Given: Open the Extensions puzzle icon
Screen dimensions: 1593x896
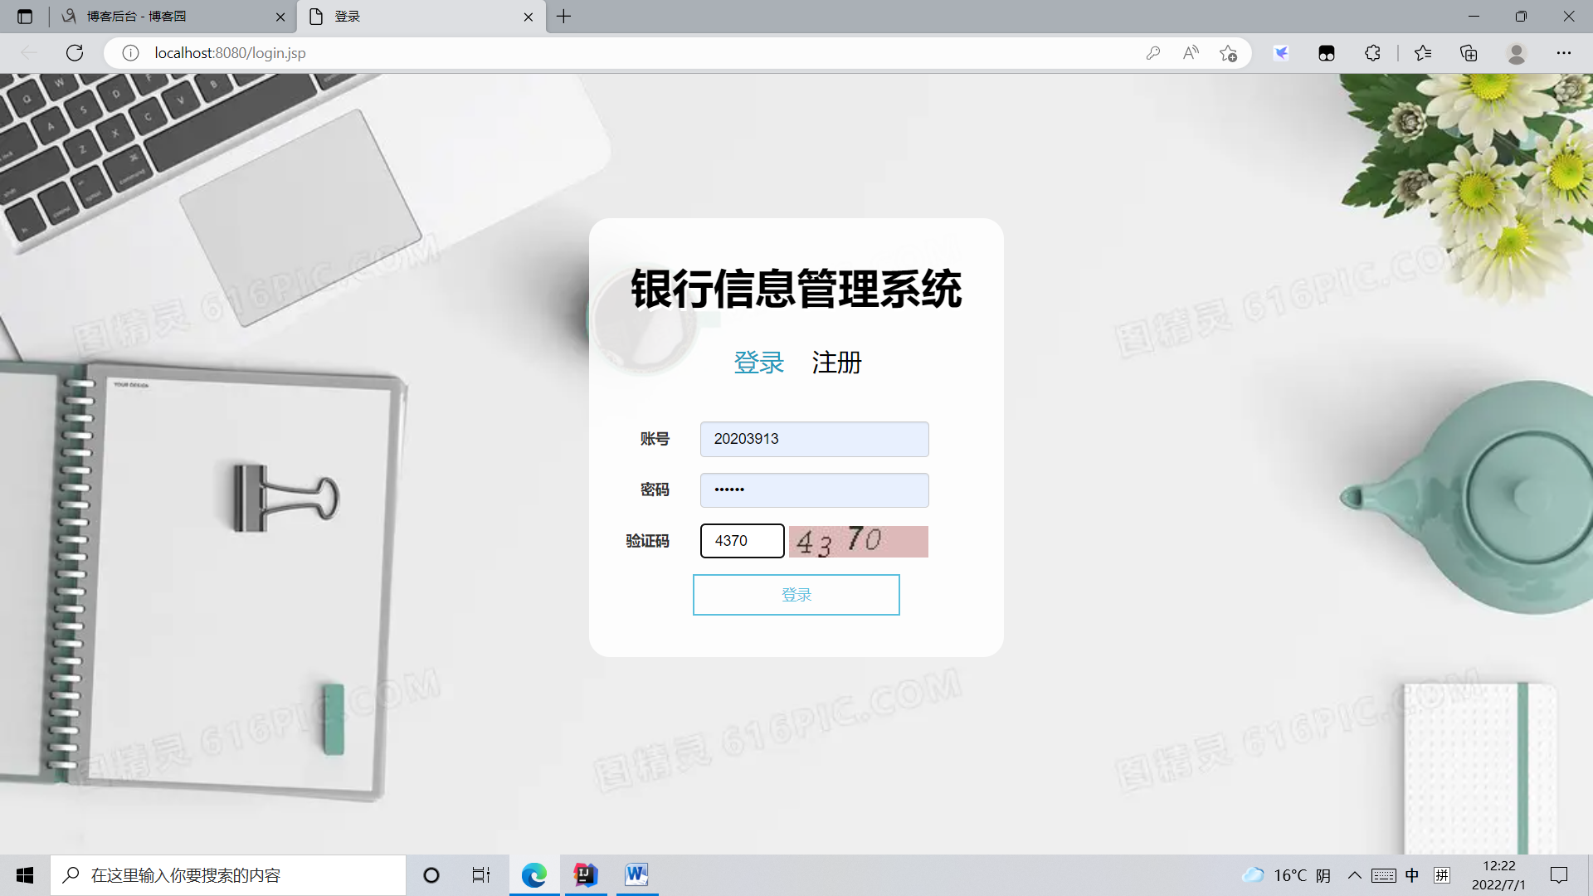Looking at the screenshot, I should 1372,53.
